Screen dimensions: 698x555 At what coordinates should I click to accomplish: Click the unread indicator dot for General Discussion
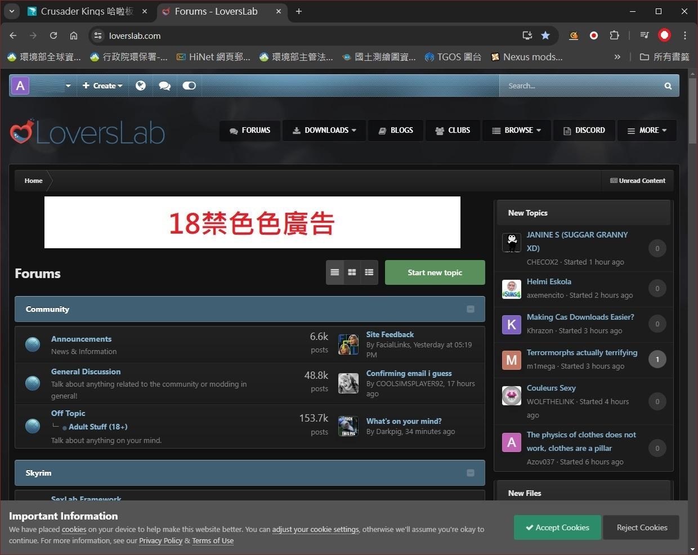pos(32,383)
